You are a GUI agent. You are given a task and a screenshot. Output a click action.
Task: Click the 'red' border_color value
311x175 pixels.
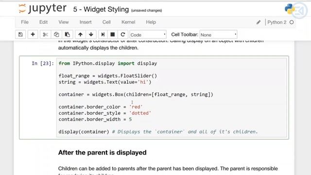coord(136,107)
